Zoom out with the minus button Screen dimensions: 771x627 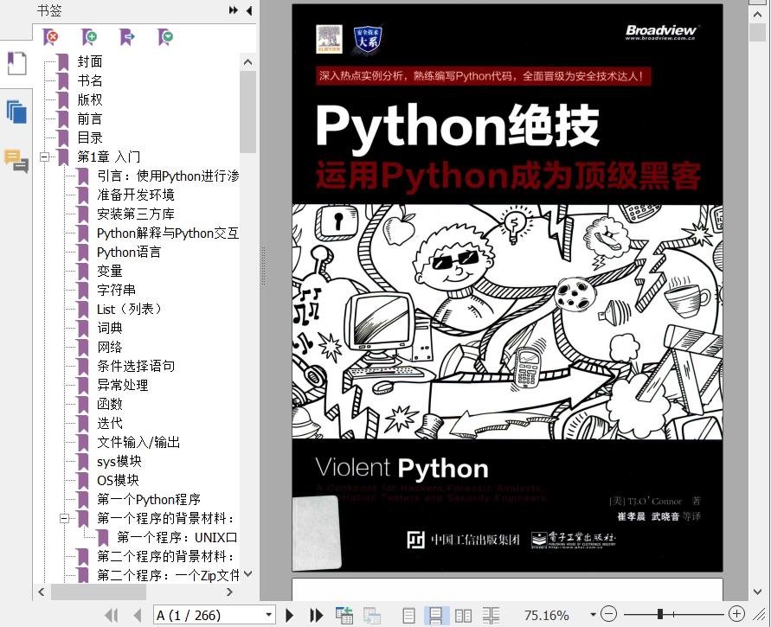tap(608, 614)
